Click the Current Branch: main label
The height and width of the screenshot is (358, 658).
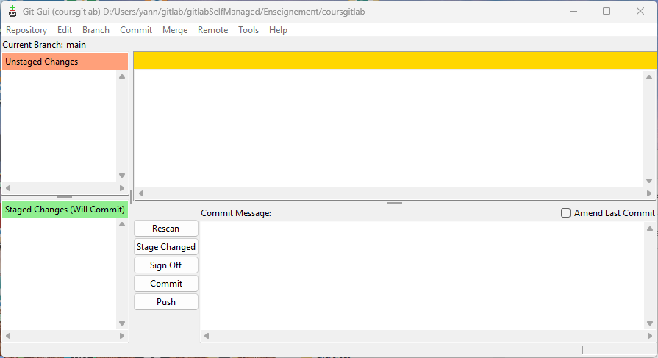point(44,45)
